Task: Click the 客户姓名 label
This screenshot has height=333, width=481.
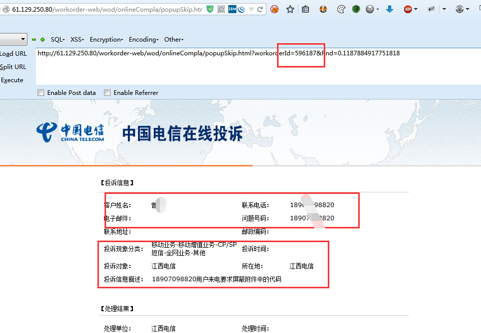Action: coord(118,205)
